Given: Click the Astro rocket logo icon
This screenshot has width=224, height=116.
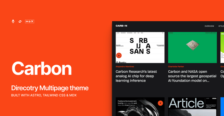Looking at the screenshot, I should point(13,21).
